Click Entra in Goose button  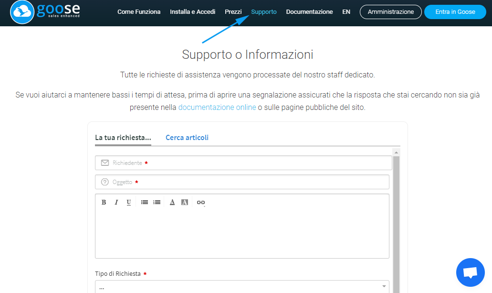point(455,12)
